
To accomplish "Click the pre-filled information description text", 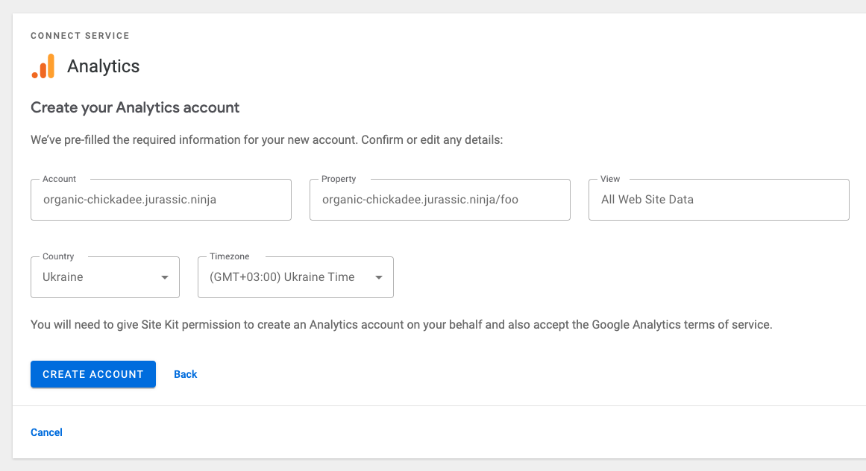I will [267, 140].
